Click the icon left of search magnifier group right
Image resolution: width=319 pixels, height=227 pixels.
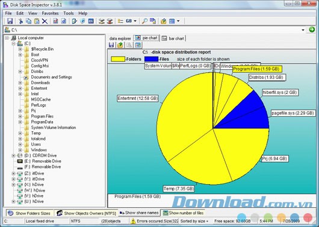pos(153,21)
